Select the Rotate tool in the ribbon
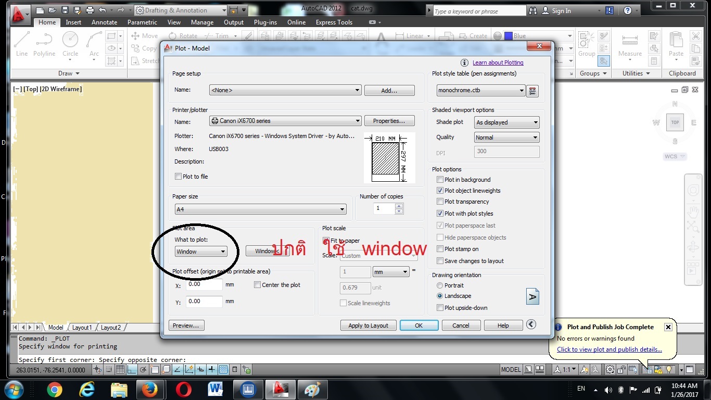This screenshot has width=711, height=400. click(x=183, y=36)
